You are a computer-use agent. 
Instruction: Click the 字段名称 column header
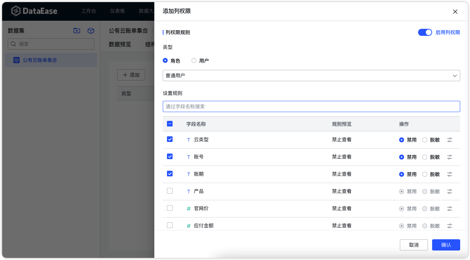[196, 124]
